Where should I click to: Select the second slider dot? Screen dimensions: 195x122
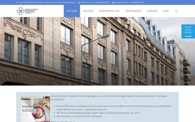(x=96, y=81)
